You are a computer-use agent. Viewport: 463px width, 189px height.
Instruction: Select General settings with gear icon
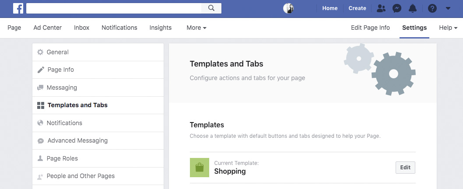(98, 52)
